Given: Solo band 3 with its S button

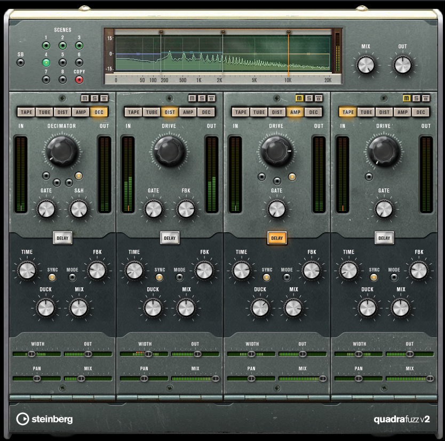Looking at the screenshot, I should click(309, 98).
